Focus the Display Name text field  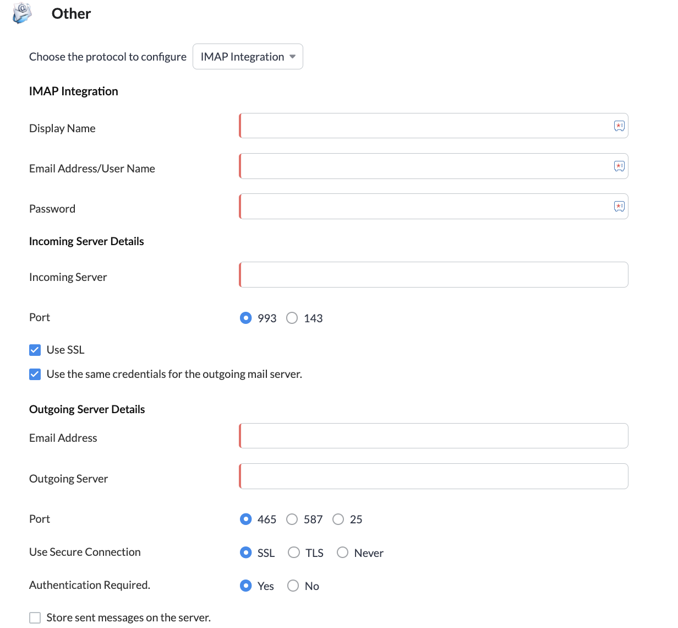(x=434, y=126)
